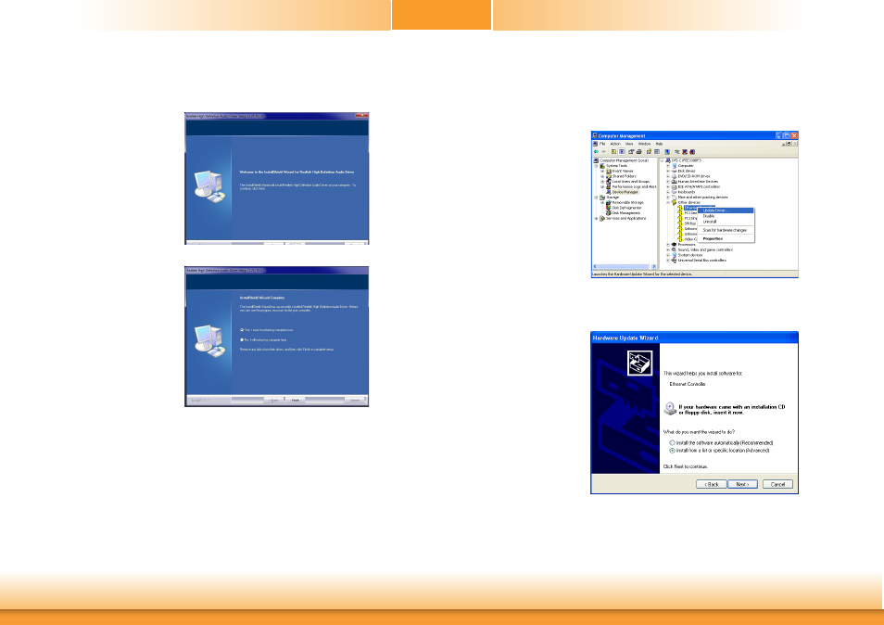Click the Processors category icon
Image resolution: width=884 pixels, height=625 pixels.
click(x=674, y=244)
